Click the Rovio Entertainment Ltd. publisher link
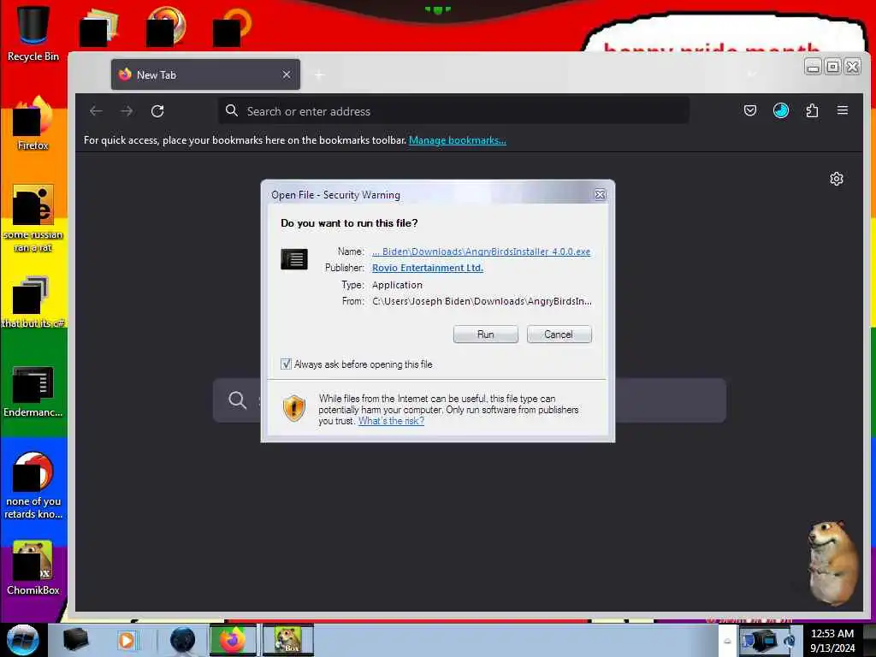876x657 pixels. 428,268
